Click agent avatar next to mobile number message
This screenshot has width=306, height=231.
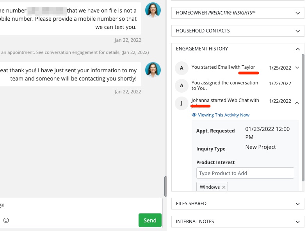(x=153, y=10)
